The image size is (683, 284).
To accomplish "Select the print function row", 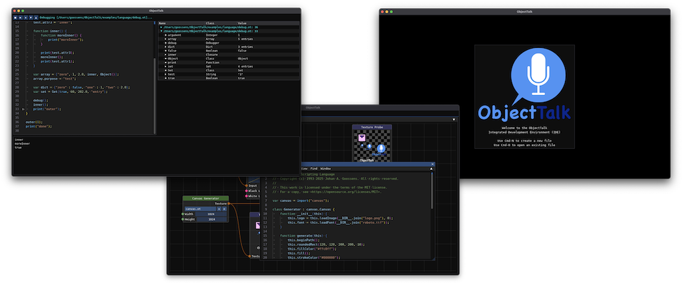I will tap(229, 63).
